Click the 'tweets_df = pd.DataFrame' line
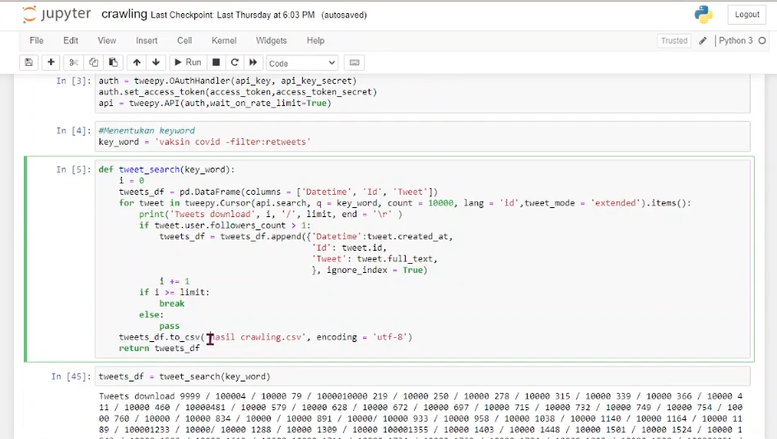The width and height of the screenshot is (777, 439). [x=278, y=192]
